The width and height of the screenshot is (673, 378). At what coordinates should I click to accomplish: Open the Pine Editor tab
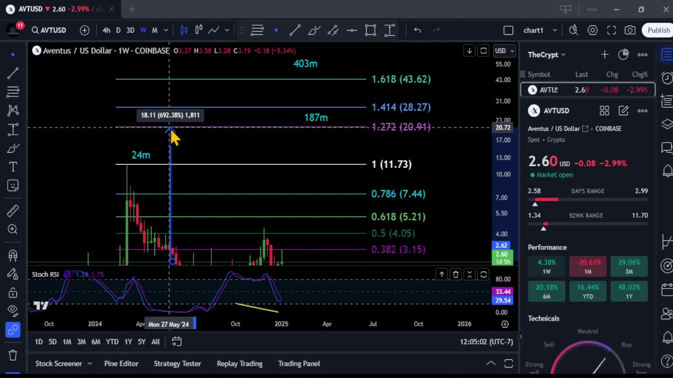click(121, 363)
